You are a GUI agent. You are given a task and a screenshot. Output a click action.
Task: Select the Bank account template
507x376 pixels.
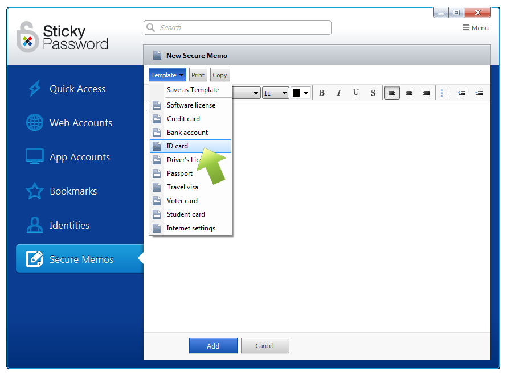coord(191,133)
